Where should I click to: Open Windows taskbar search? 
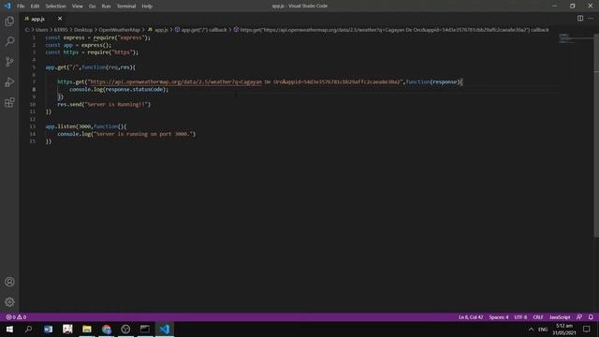click(x=28, y=329)
